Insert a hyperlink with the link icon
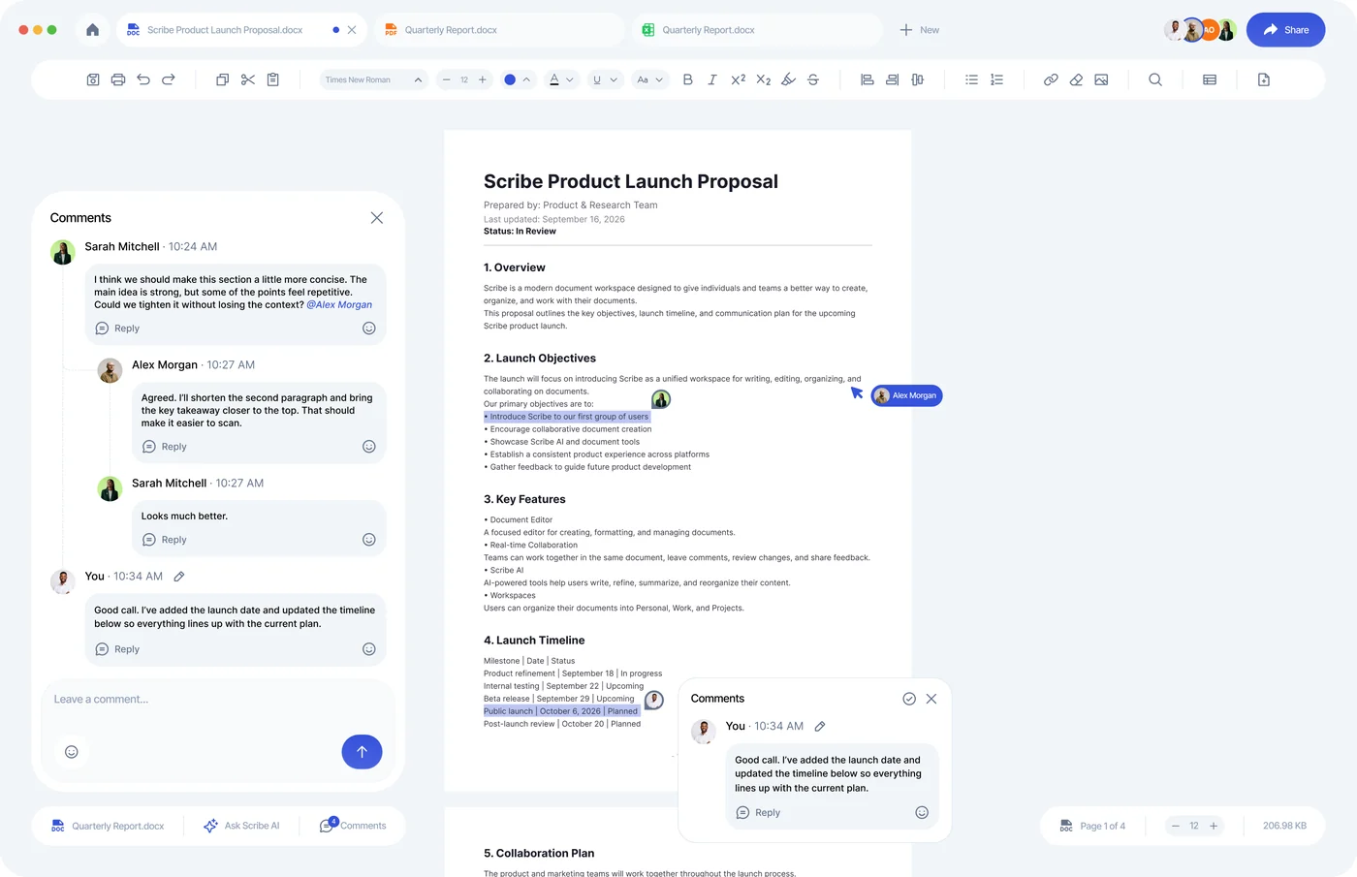The height and width of the screenshot is (877, 1357). click(x=1051, y=79)
